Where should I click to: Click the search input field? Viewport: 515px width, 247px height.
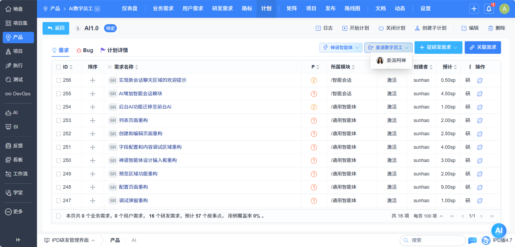click(x=435, y=240)
